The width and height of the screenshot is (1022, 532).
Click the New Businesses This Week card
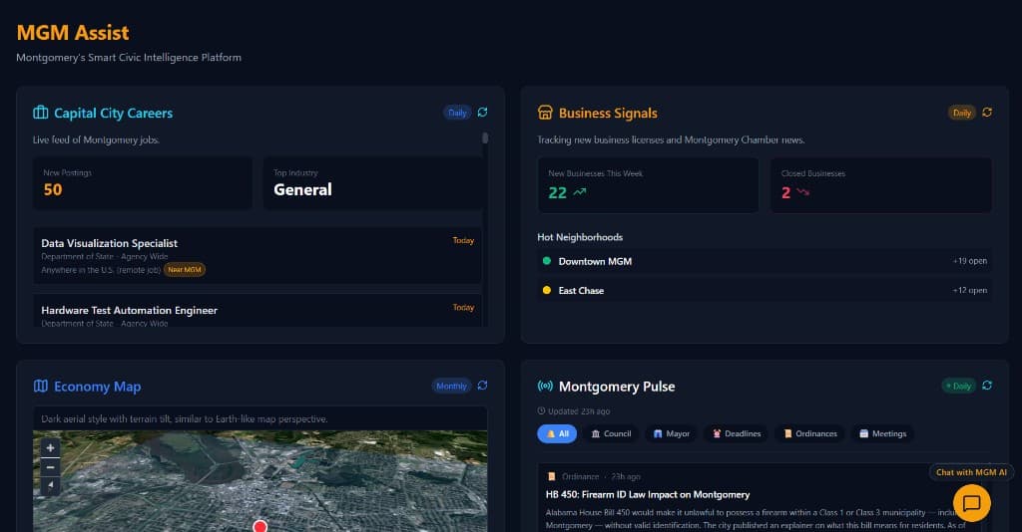tap(648, 185)
